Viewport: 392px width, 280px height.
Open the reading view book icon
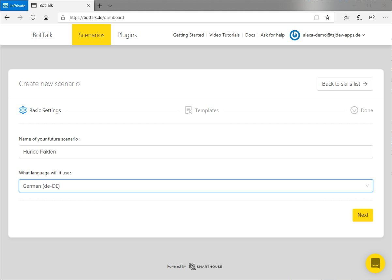[x=317, y=18]
